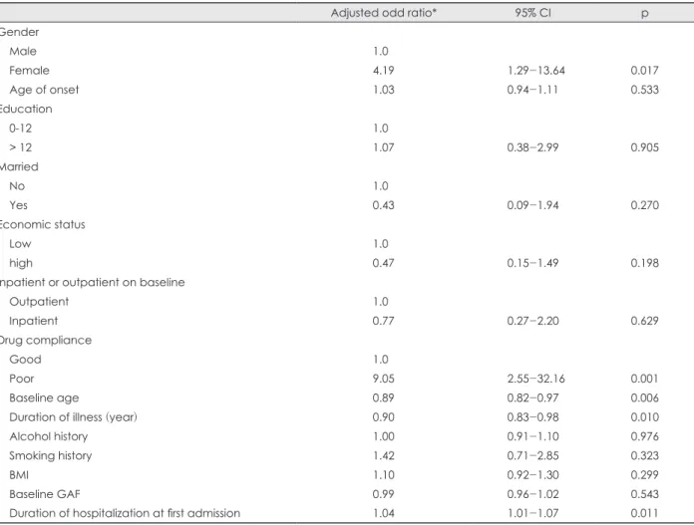Click the 'p' column header
Image resolution: width=694 pixels, height=525 pixels.
(645, 14)
